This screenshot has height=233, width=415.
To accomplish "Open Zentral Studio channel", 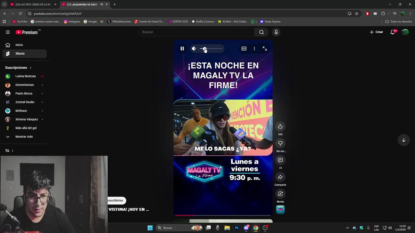I will pyautogui.click(x=25, y=102).
